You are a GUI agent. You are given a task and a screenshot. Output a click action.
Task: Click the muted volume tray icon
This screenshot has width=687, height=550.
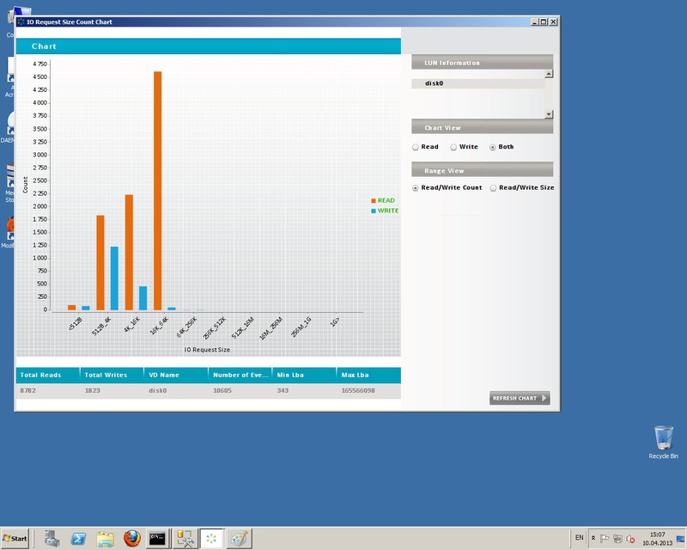(x=631, y=539)
